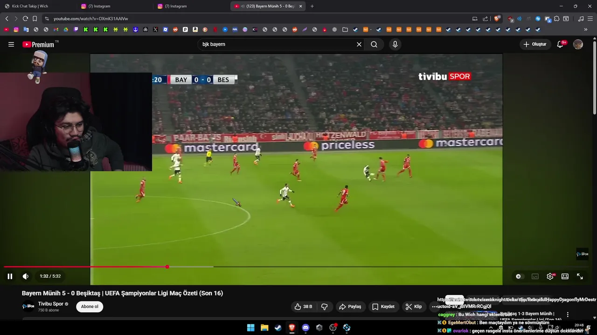Go back in browser history

point(7,19)
